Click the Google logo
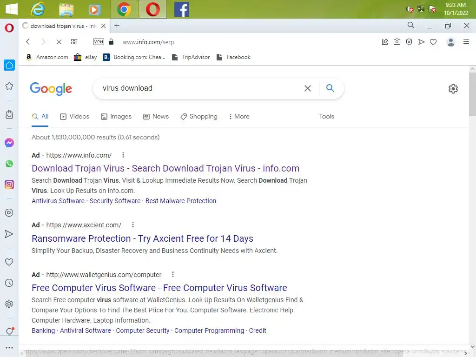This screenshot has width=476, height=357. (51, 89)
